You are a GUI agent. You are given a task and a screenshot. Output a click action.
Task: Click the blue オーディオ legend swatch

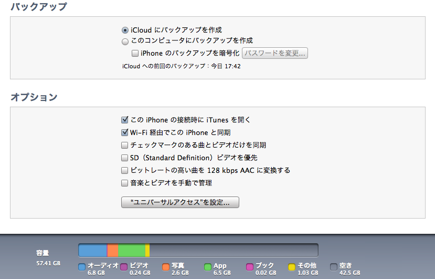coord(82,267)
